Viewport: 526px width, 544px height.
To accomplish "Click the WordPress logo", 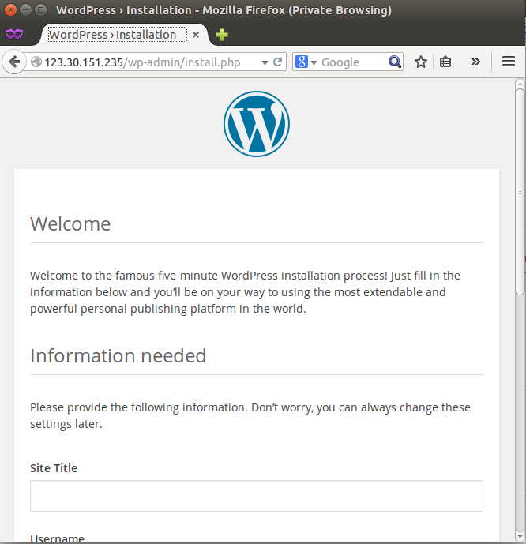I will pyautogui.click(x=257, y=124).
